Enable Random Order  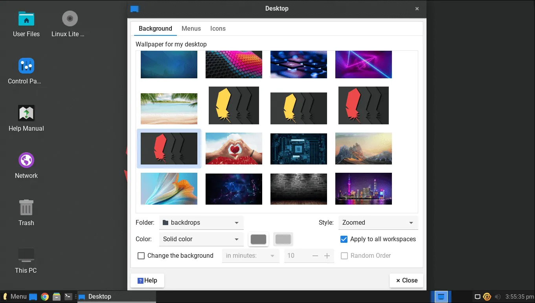point(344,255)
